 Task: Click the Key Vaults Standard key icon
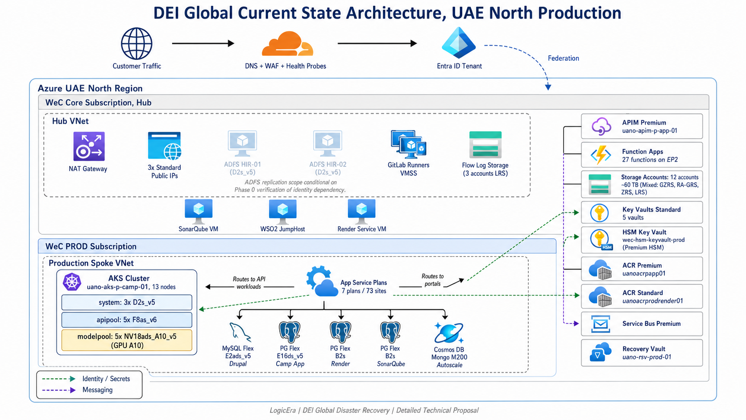(x=600, y=212)
